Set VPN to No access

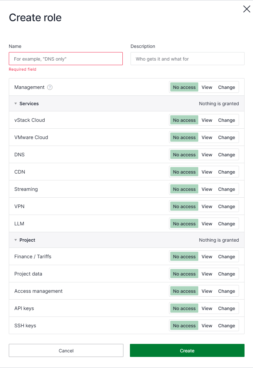click(184, 206)
